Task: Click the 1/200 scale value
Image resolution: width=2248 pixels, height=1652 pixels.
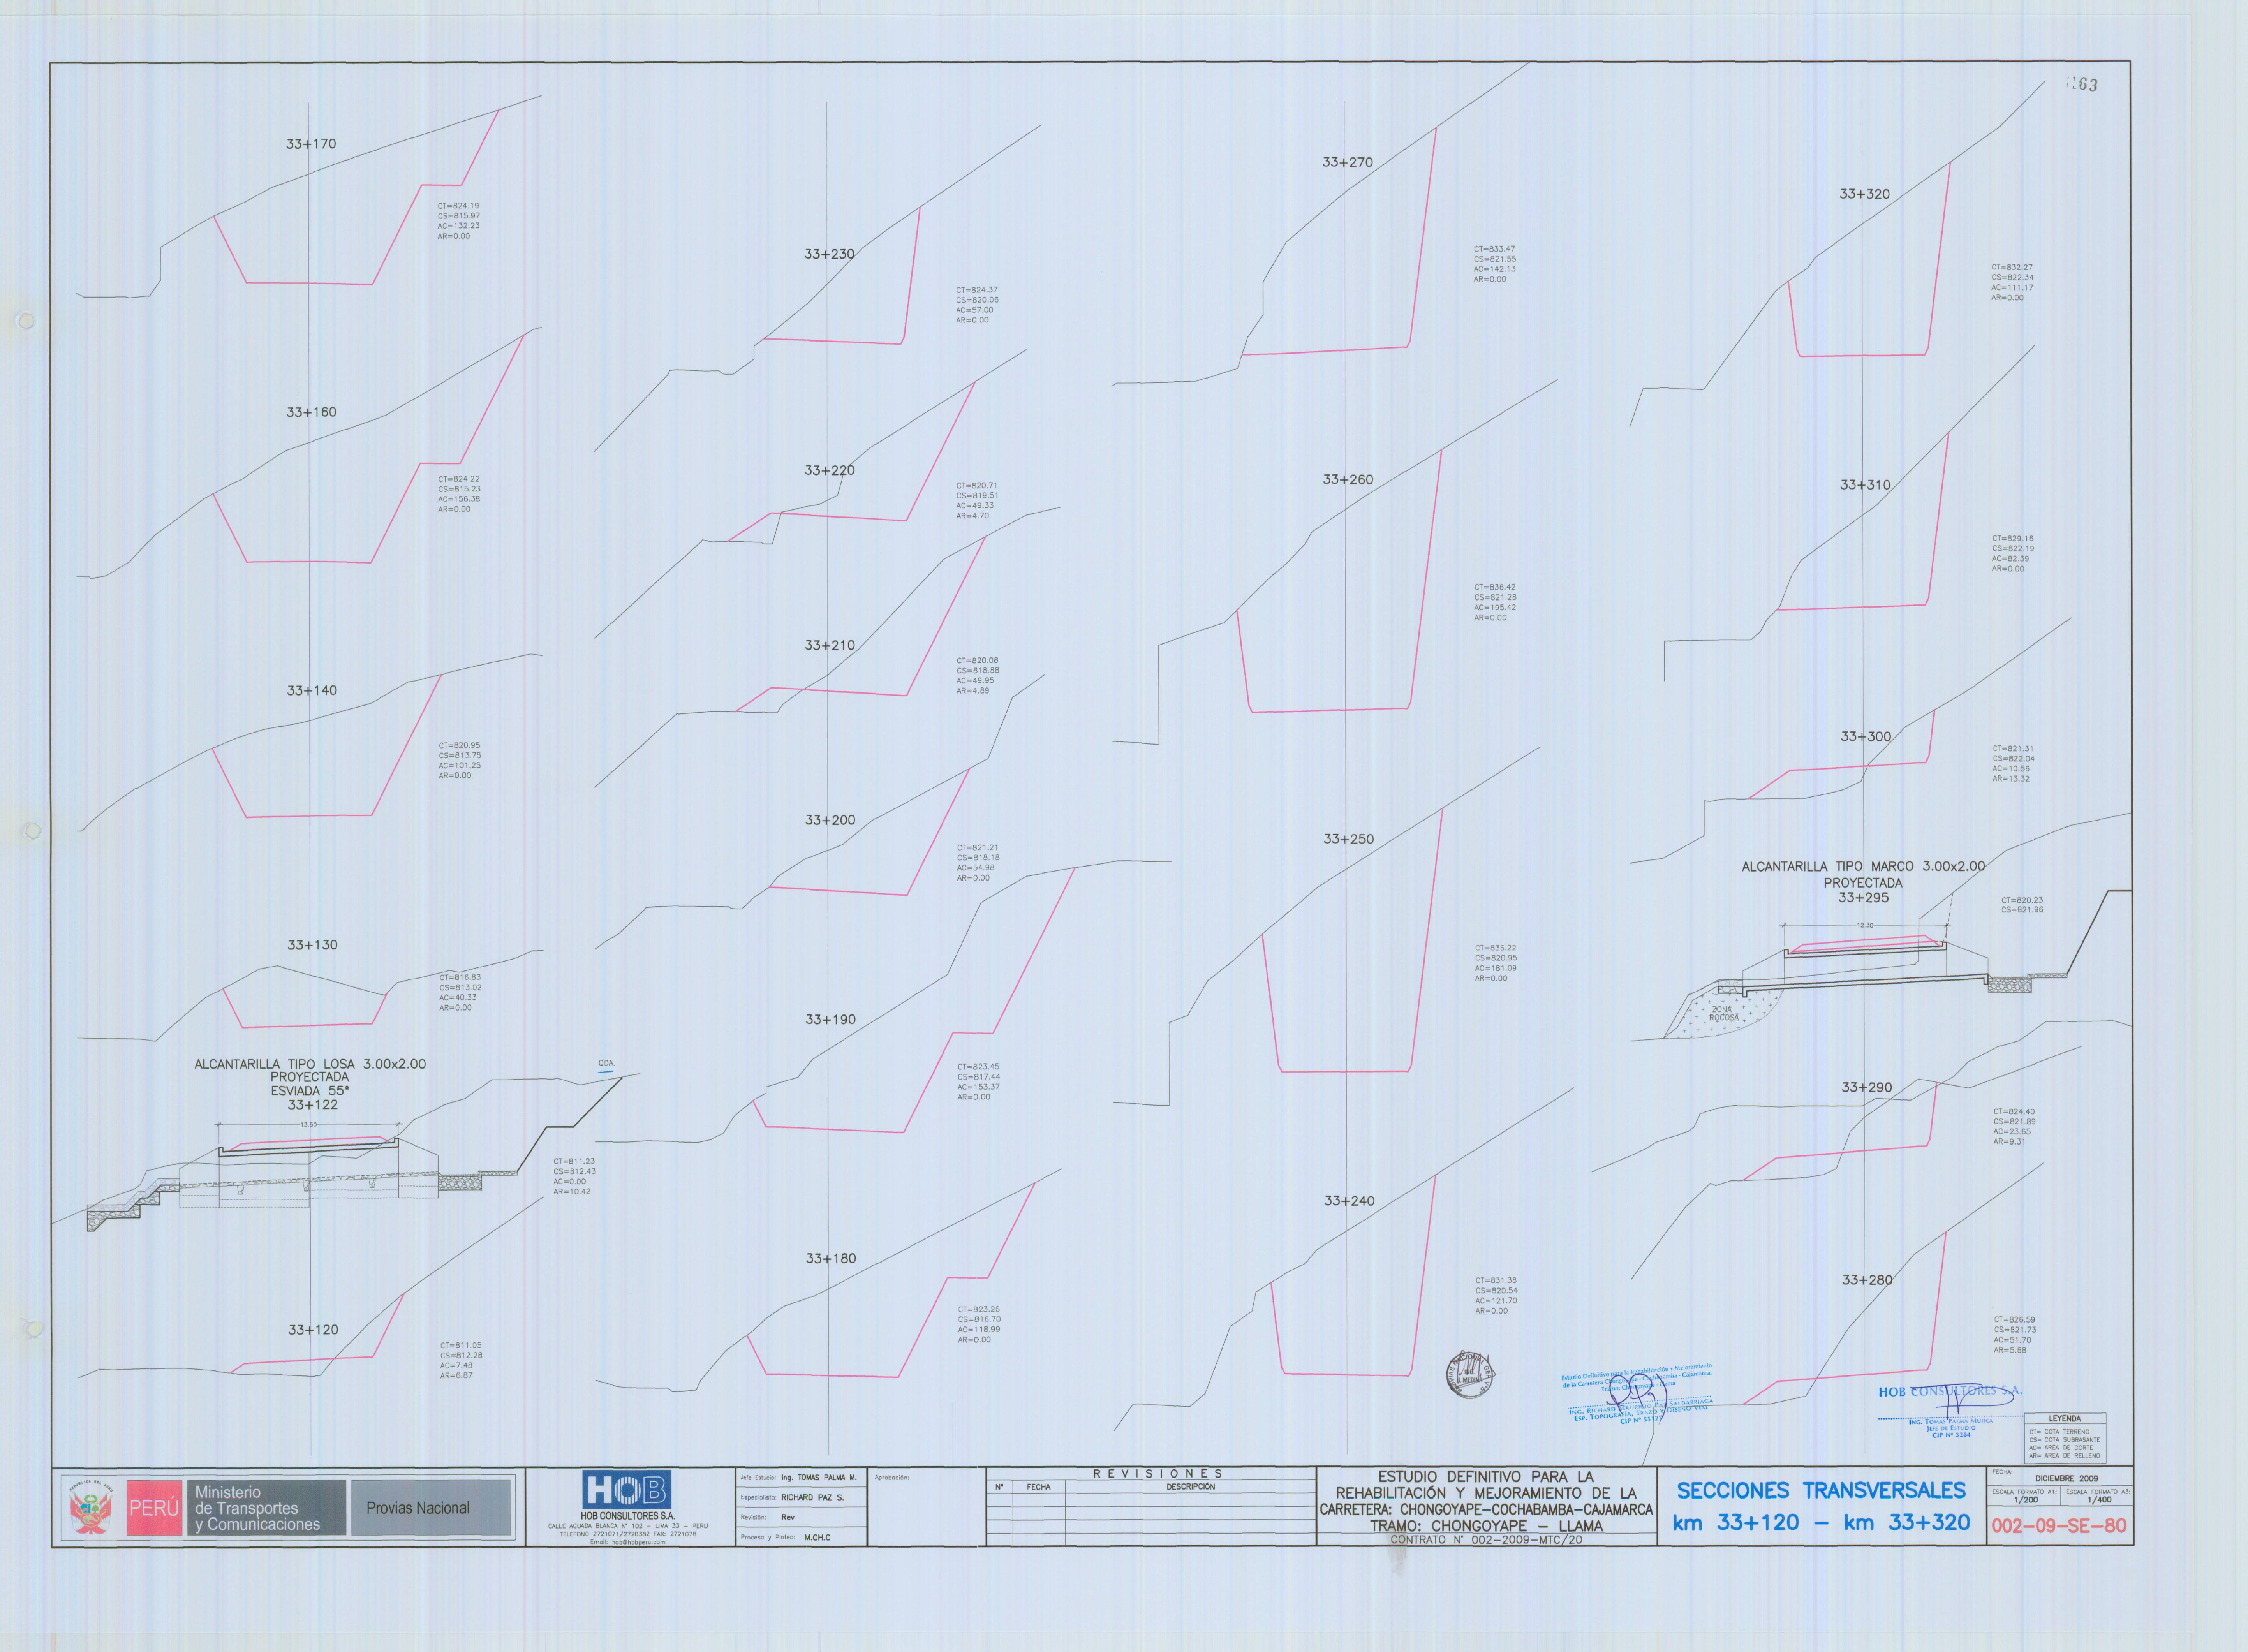Action: [x=2025, y=1500]
